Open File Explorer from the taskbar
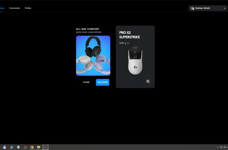This screenshot has height=150, width=228. tap(39, 147)
